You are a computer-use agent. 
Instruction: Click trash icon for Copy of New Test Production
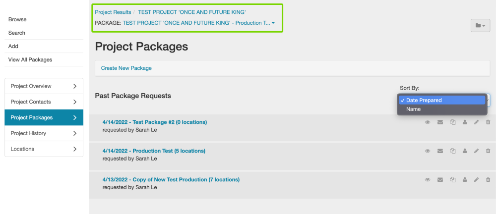488,180
